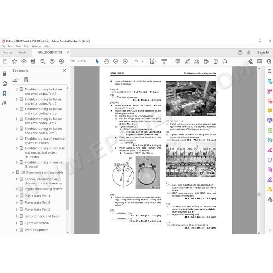Click the Save file icon

[5, 61]
